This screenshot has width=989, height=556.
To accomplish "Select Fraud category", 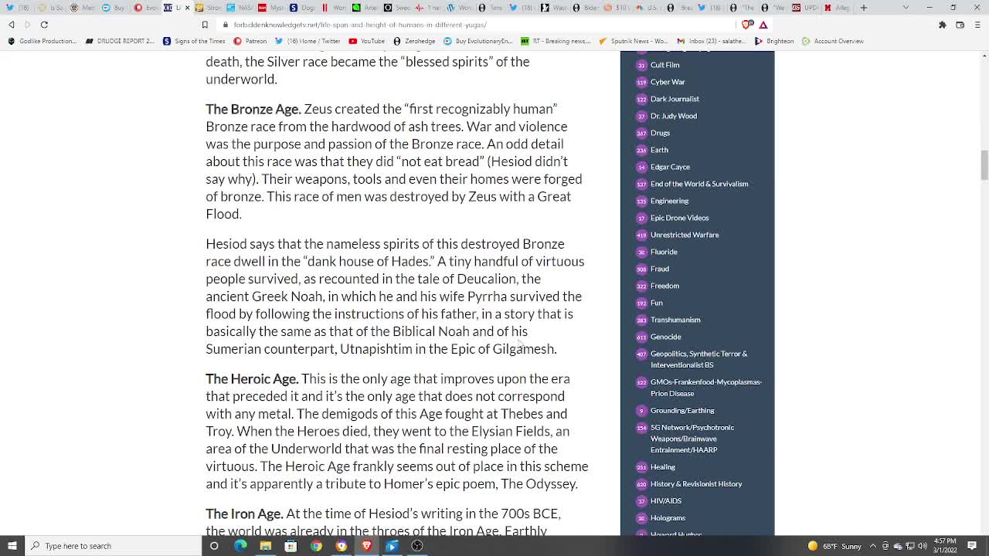I will [x=660, y=269].
